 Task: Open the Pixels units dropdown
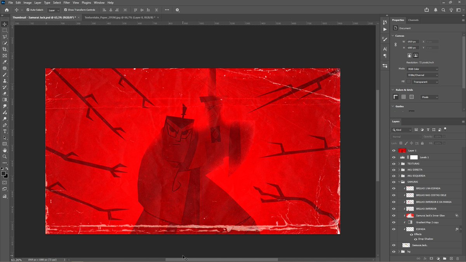click(x=429, y=97)
